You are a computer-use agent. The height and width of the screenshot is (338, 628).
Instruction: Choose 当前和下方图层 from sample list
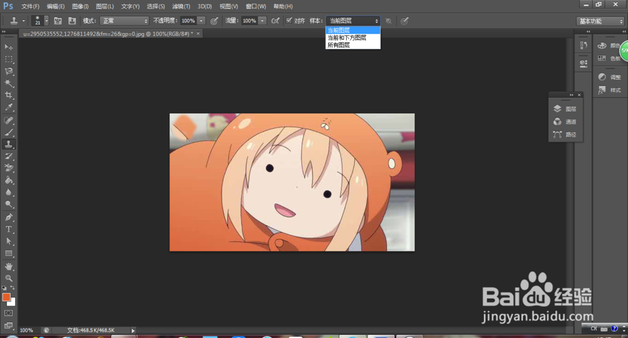(353, 38)
